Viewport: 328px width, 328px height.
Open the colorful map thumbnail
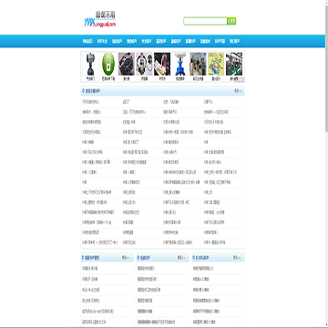[x=216, y=64]
